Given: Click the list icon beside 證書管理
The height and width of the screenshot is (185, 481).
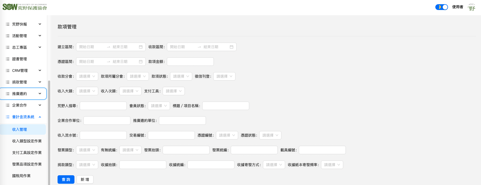Looking at the screenshot, I should click(x=8, y=59).
